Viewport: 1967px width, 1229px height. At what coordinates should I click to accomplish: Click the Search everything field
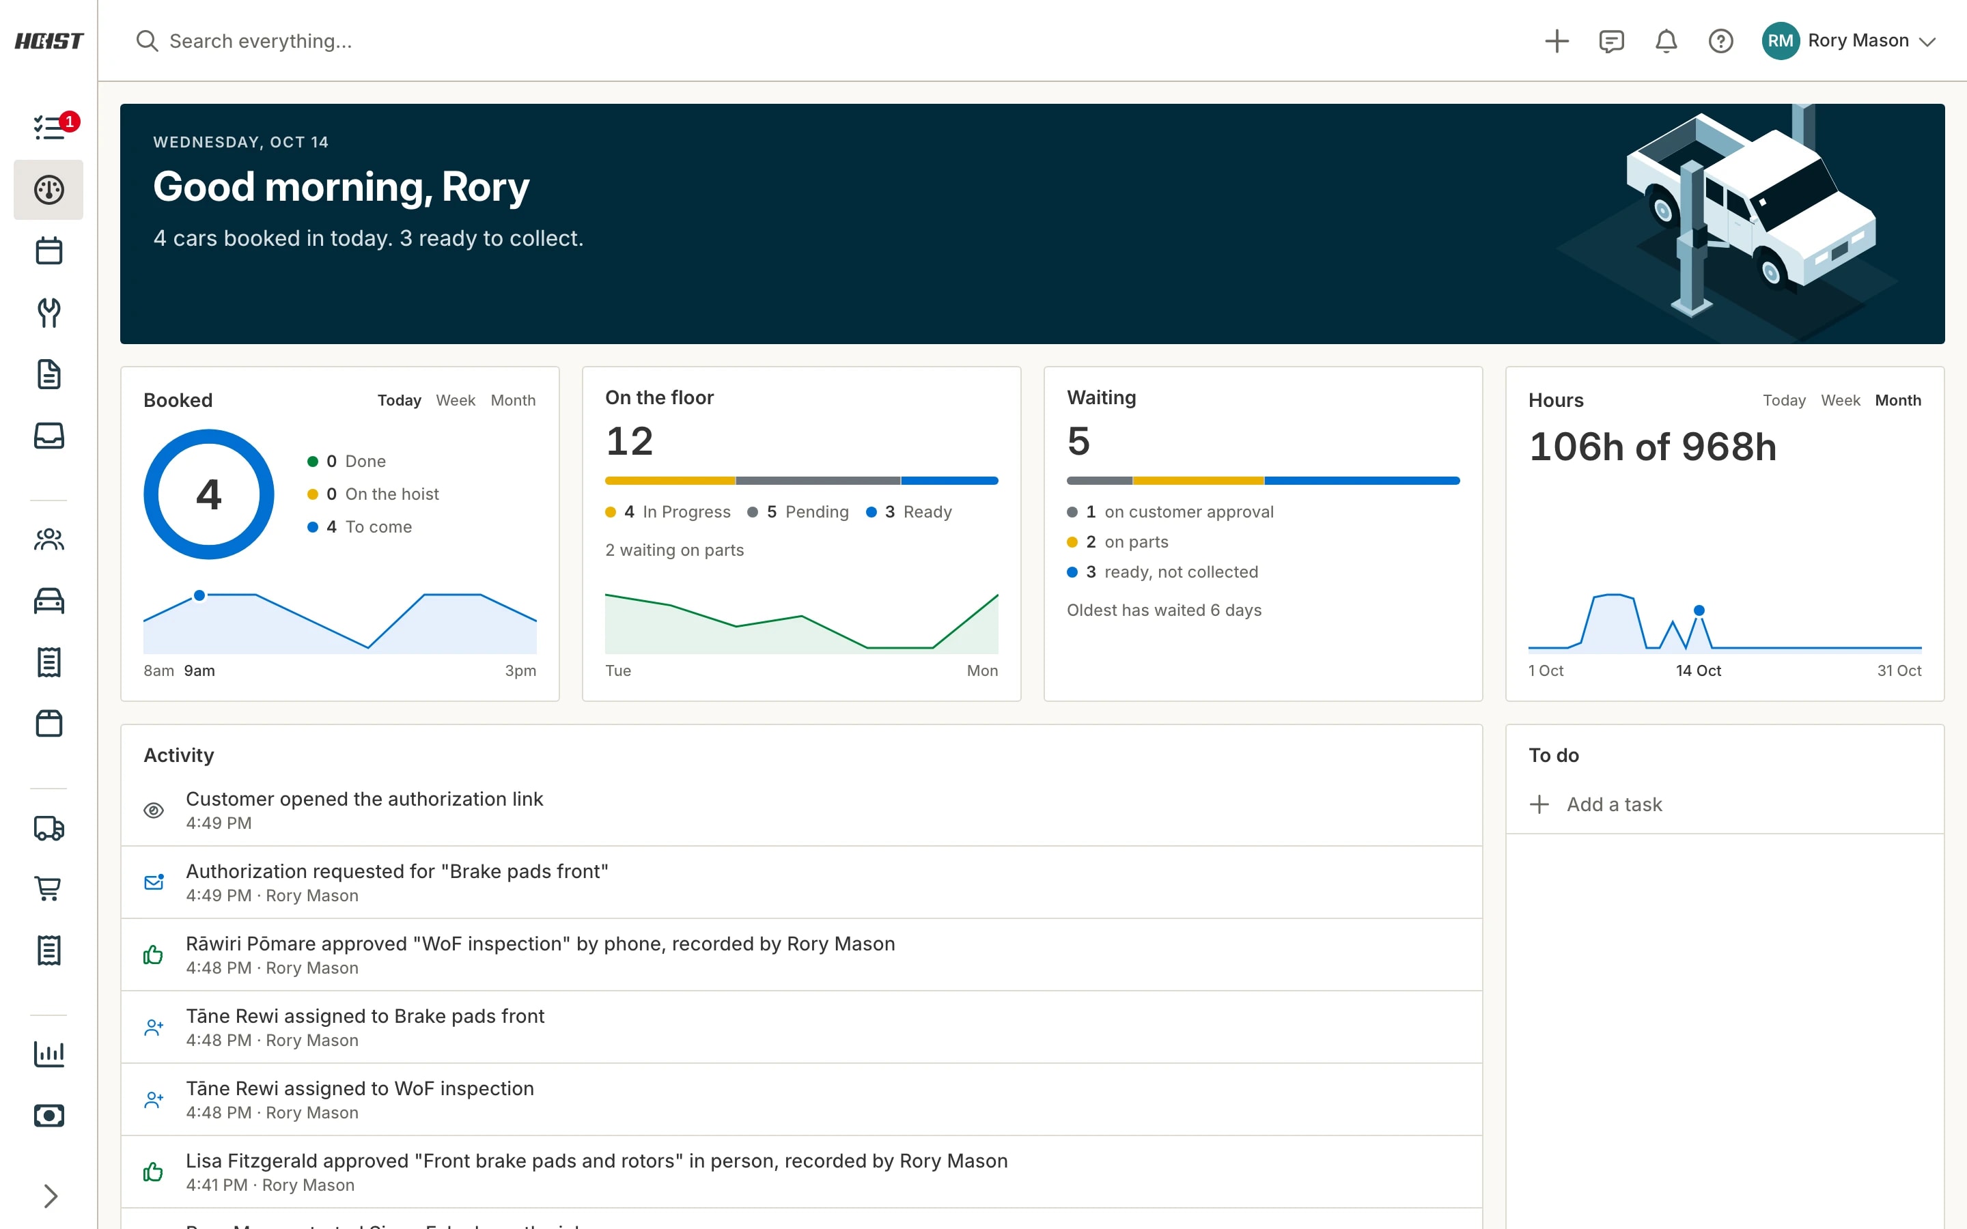pos(829,41)
